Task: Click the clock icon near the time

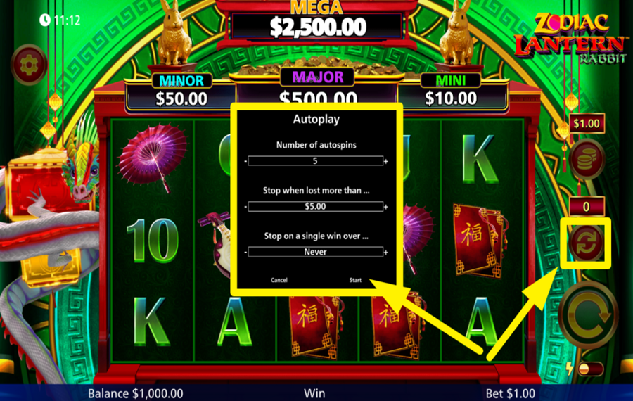Action: pyautogui.click(x=45, y=20)
